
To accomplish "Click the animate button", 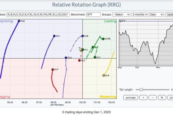I will [131, 98].
